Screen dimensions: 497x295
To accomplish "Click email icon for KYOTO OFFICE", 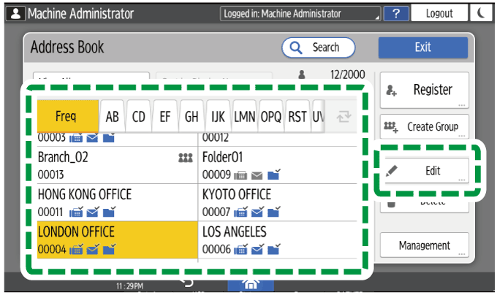I will tap(257, 212).
